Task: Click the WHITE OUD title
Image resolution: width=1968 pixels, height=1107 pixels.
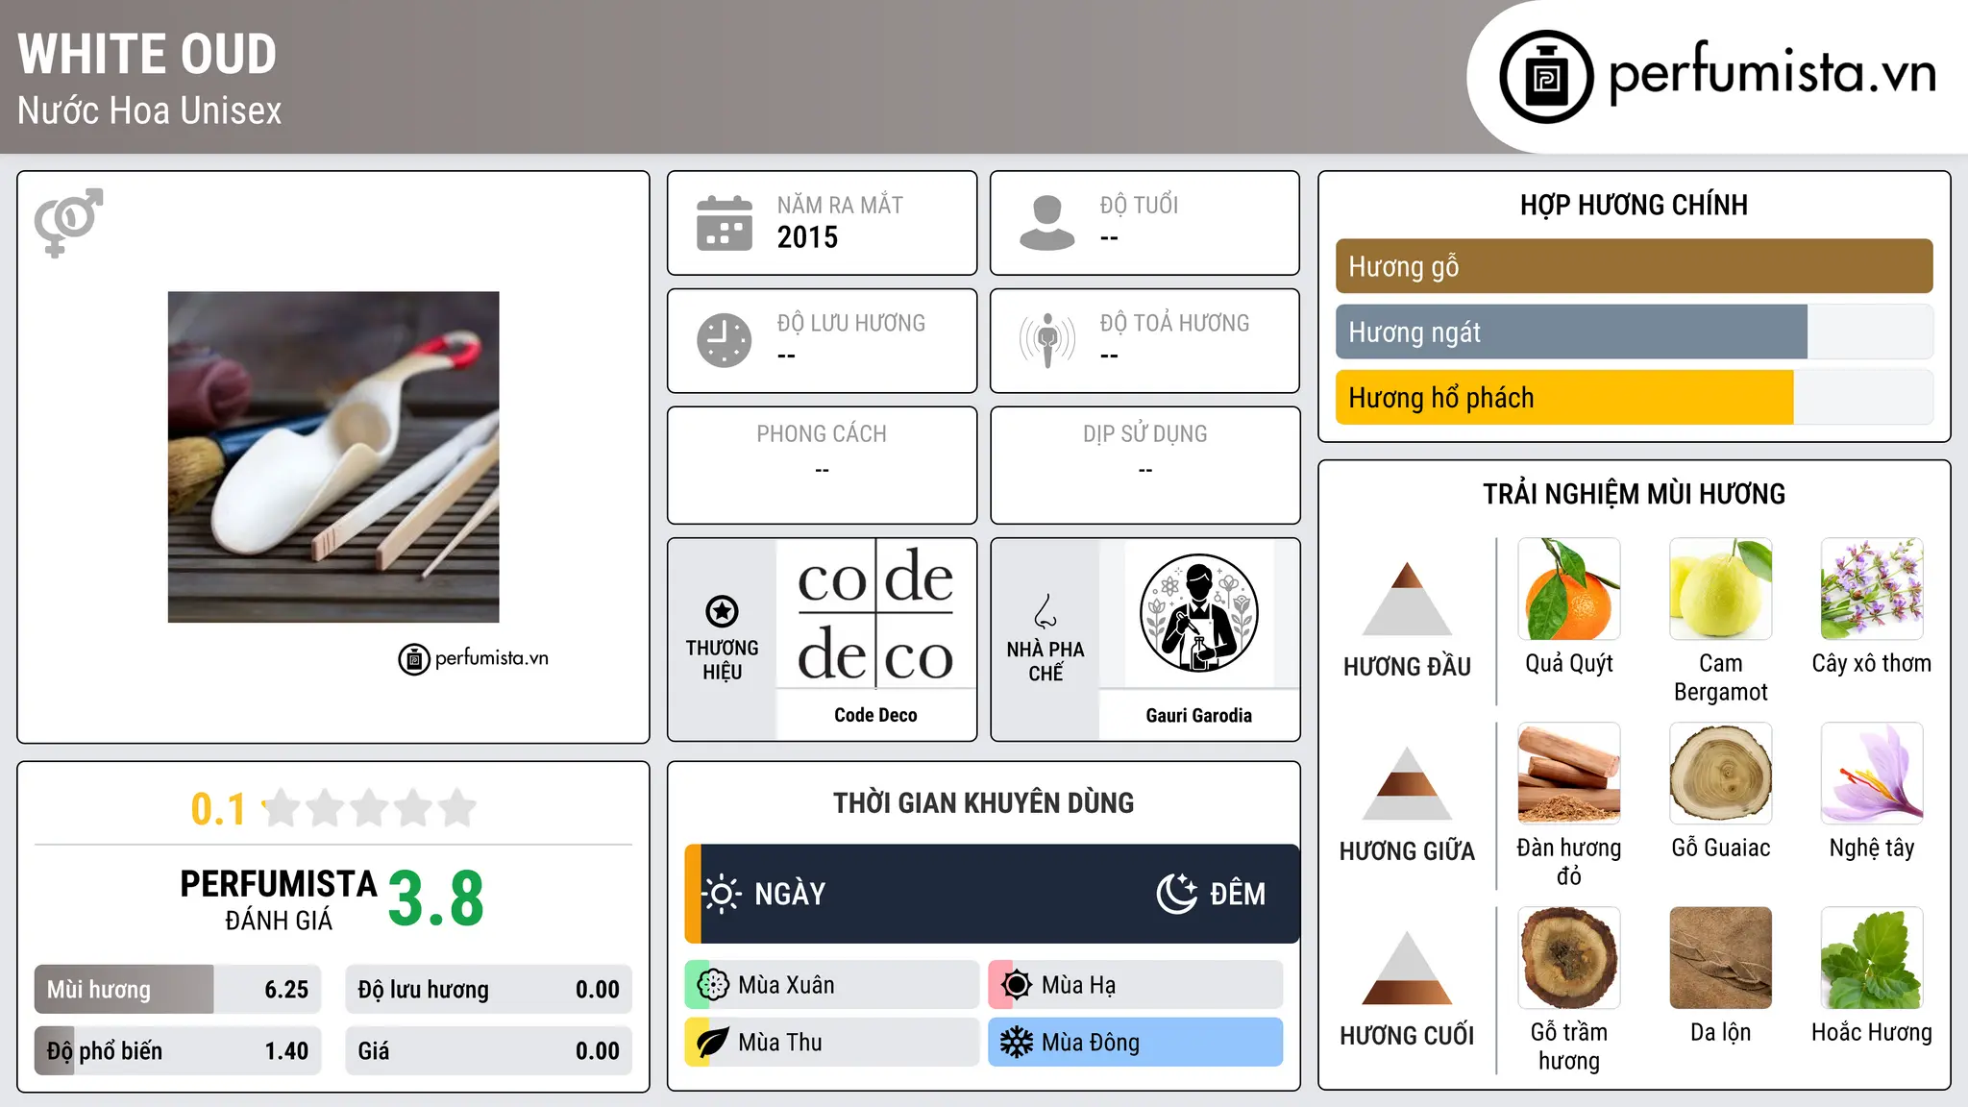Action: click(x=147, y=54)
